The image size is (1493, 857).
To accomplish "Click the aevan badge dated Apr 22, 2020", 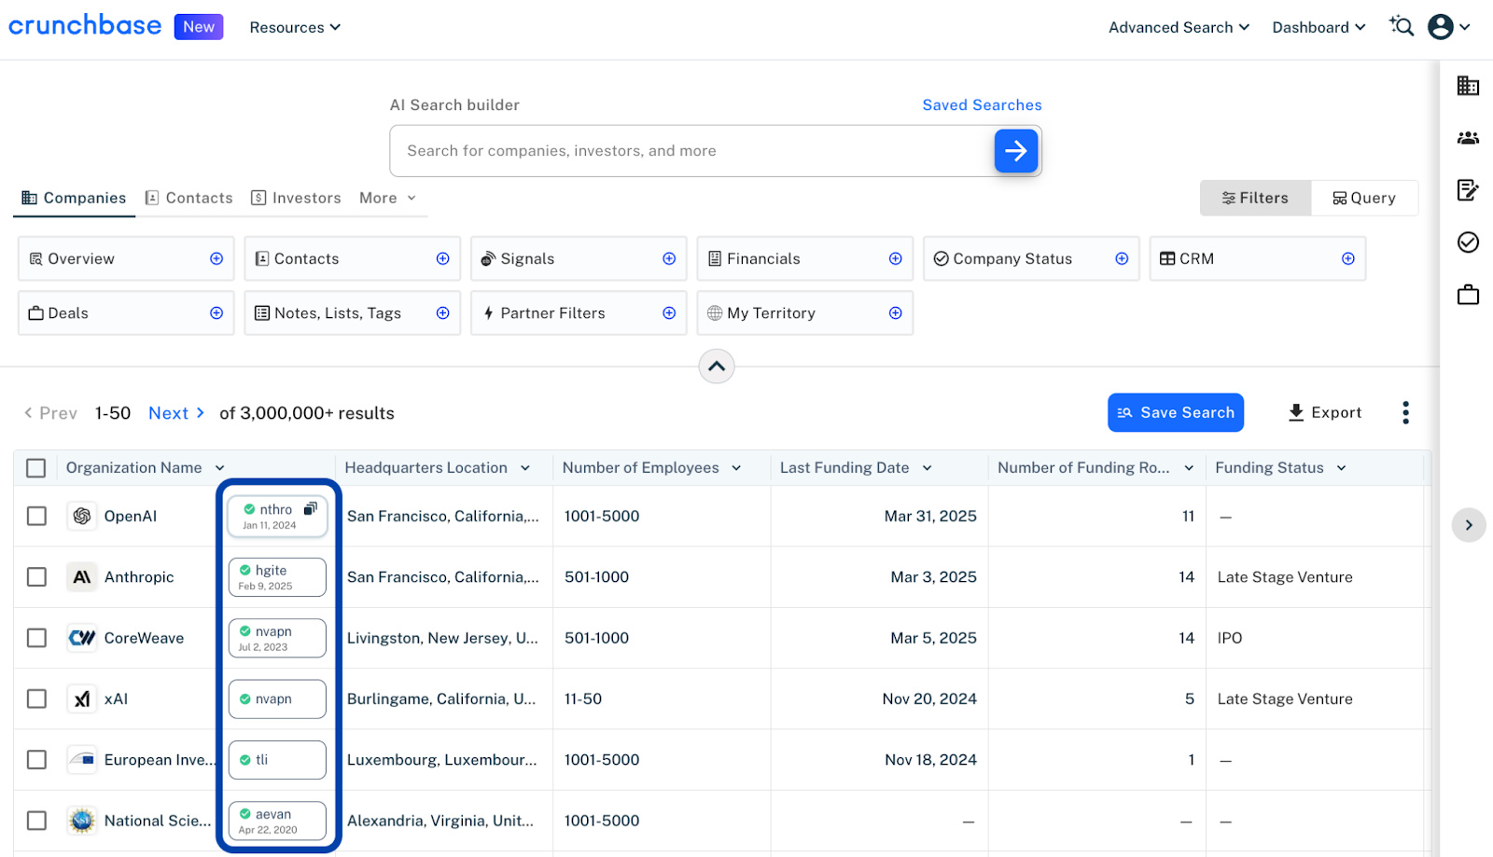I will point(277,821).
